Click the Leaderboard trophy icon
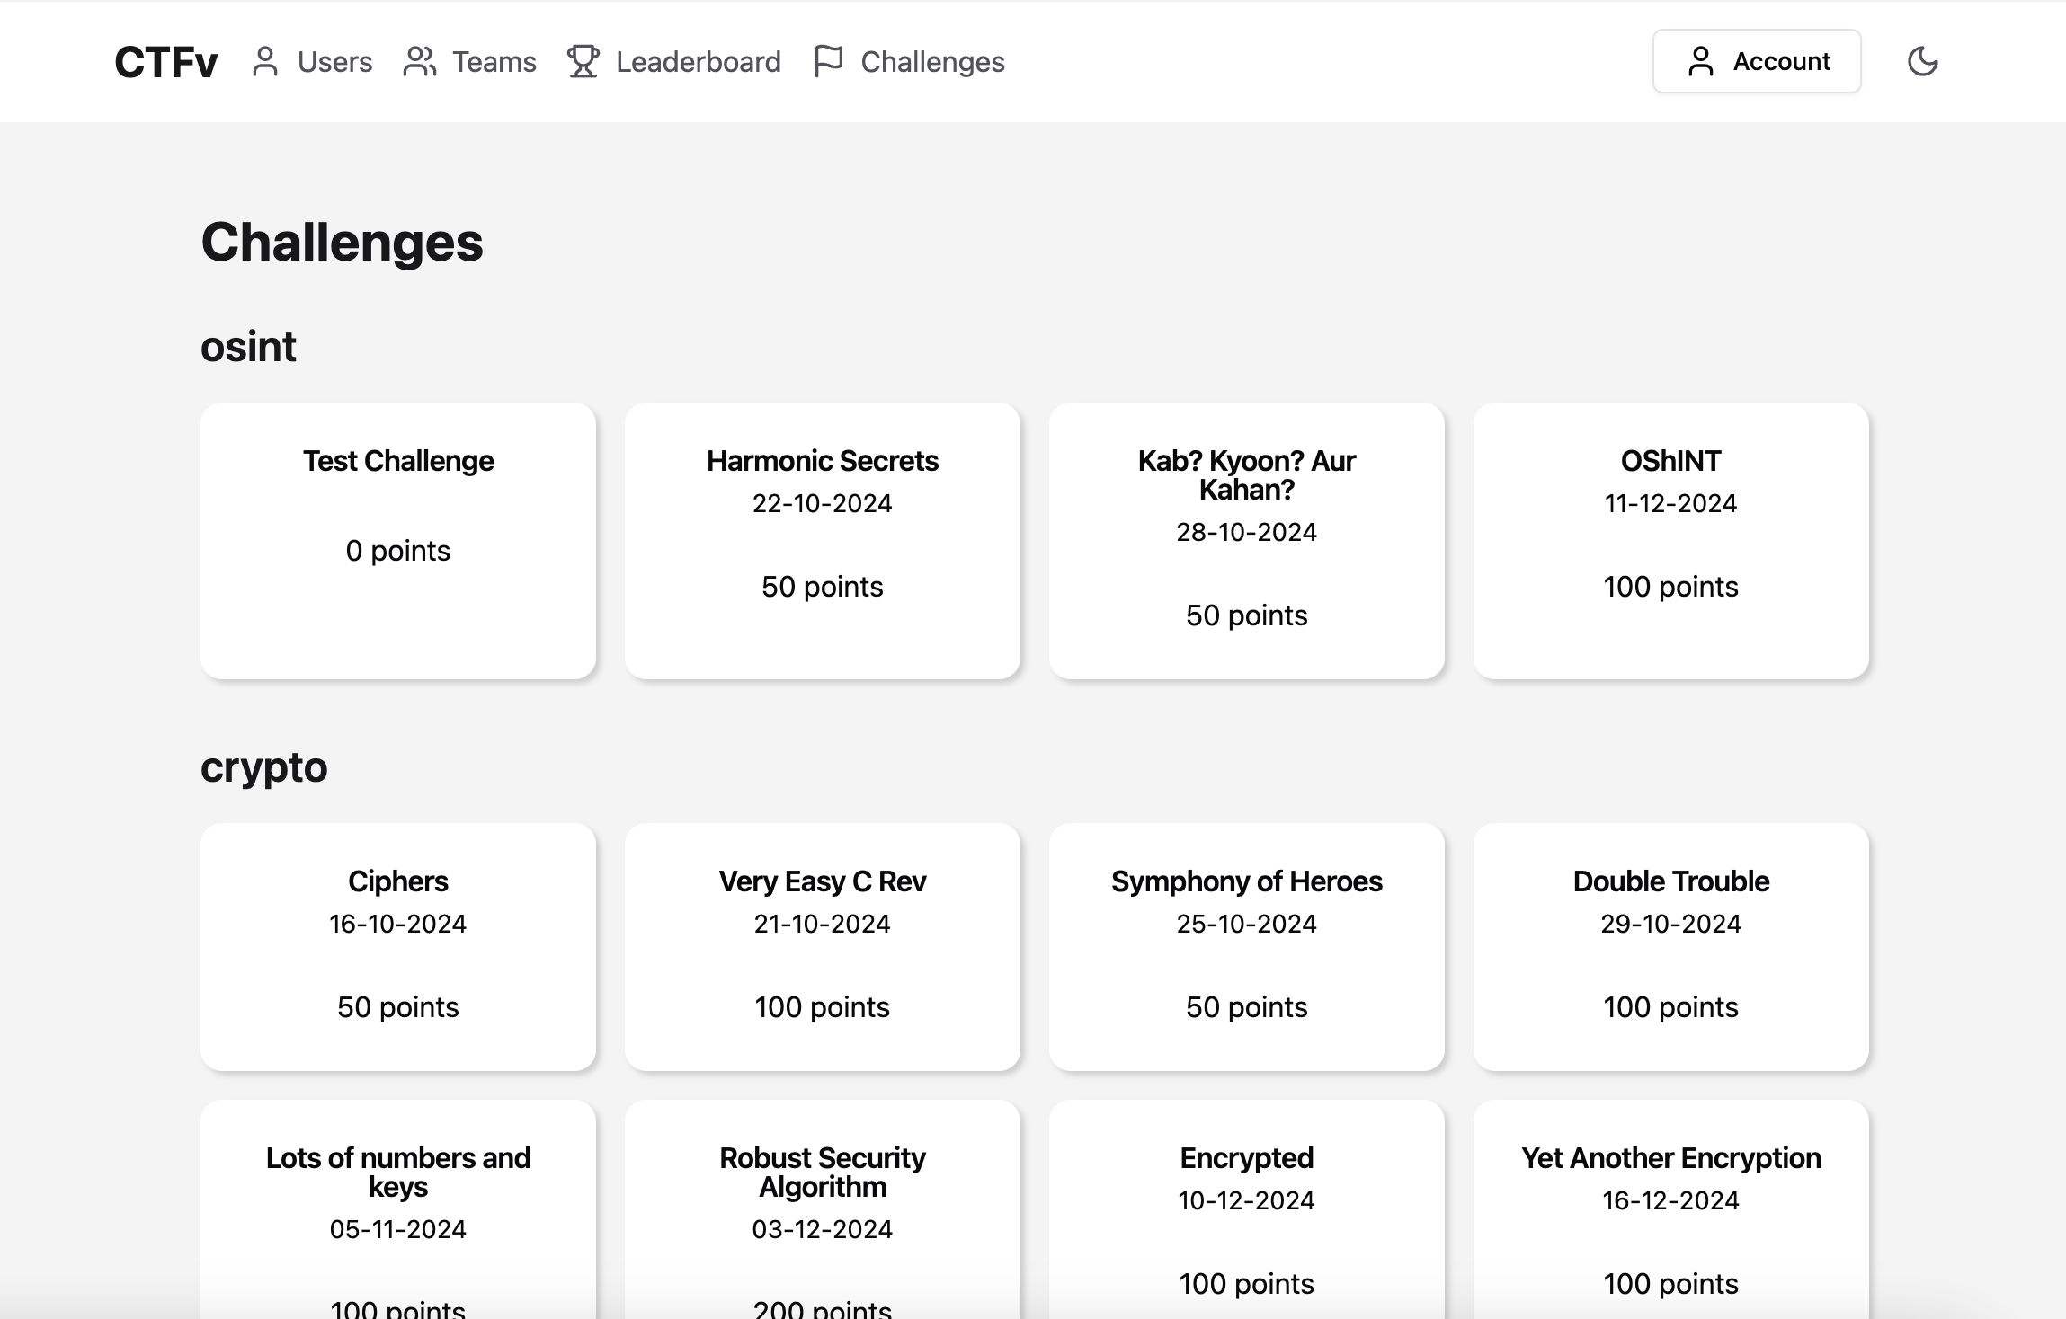2066x1319 pixels. (583, 62)
